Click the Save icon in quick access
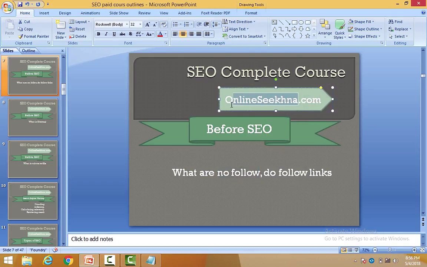 coord(20,4)
